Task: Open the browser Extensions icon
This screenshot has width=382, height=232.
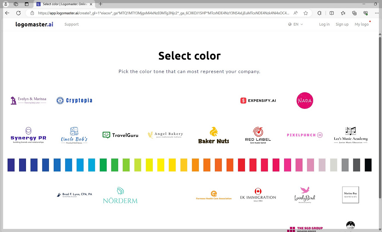Action: click(320, 13)
